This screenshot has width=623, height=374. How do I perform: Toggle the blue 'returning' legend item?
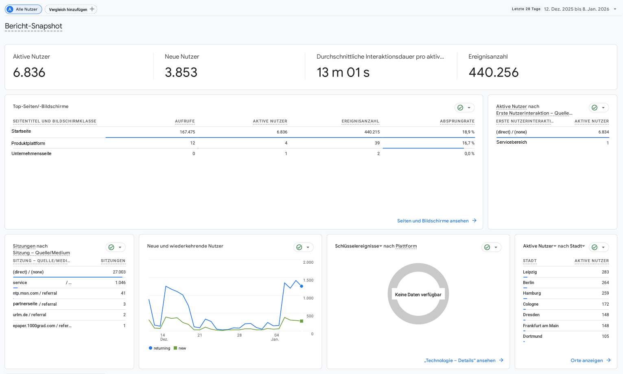click(160, 348)
